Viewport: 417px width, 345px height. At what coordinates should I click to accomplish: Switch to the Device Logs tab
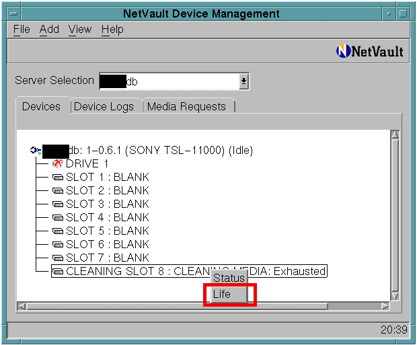click(x=104, y=107)
